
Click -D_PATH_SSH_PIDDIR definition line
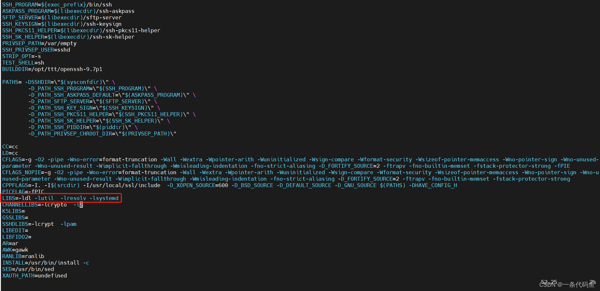coord(83,127)
